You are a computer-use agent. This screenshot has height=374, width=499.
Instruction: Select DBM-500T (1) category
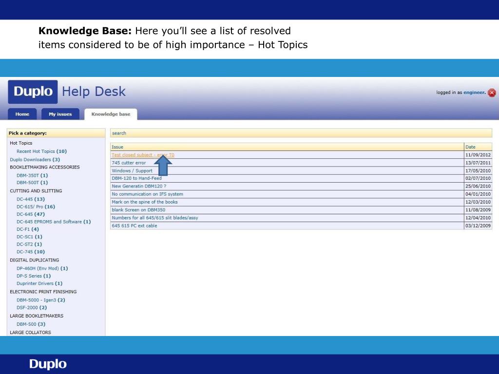point(32,183)
